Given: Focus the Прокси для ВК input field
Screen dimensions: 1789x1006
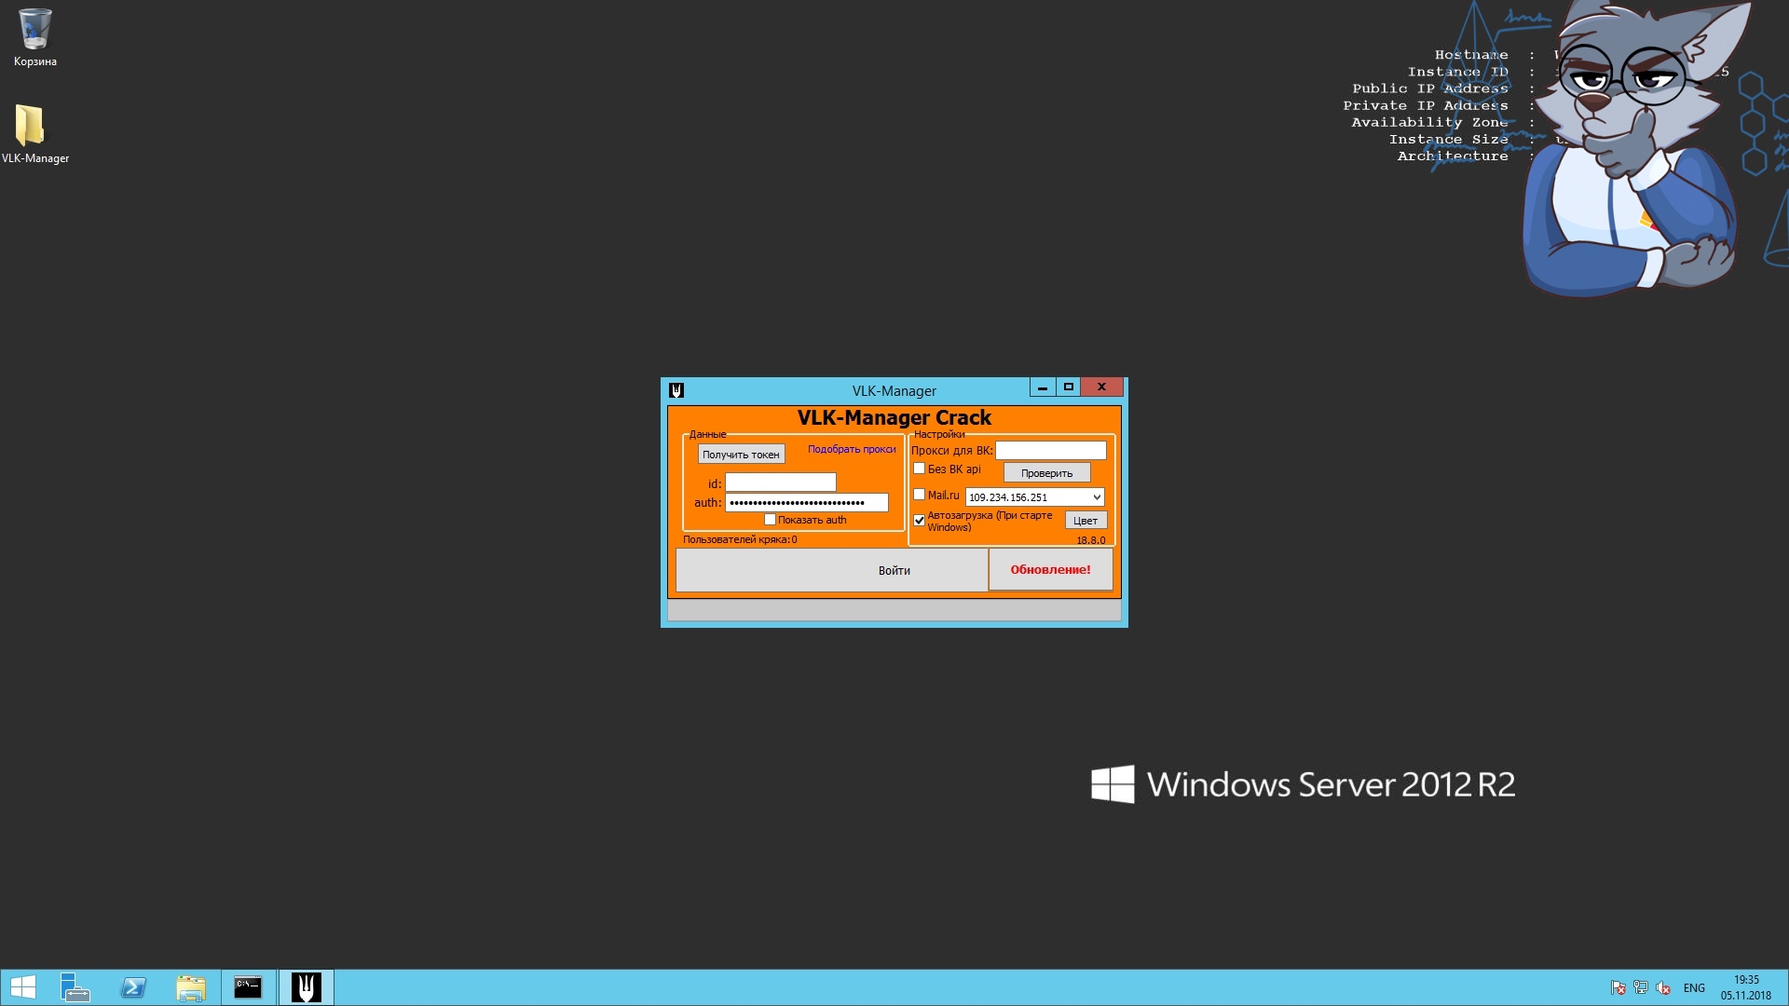Looking at the screenshot, I should pos(1051,451).
